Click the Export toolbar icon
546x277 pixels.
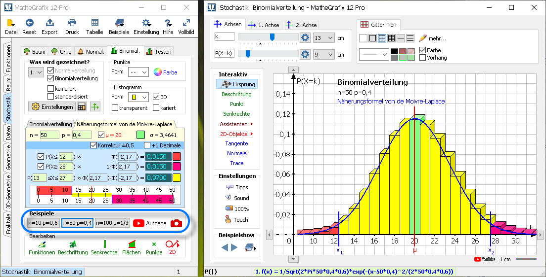pyautogui.click(x=49, y=23)
